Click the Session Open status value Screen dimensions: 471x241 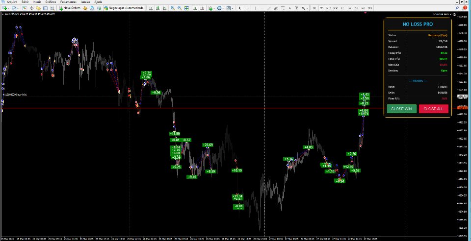coord(444,71)
